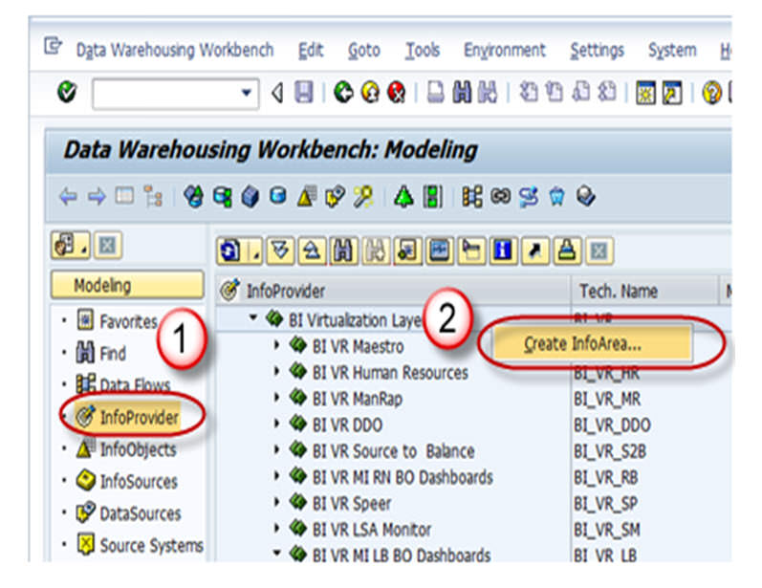
Task: Click the Print icon in the tree toolbar
Action: (569, 251)
